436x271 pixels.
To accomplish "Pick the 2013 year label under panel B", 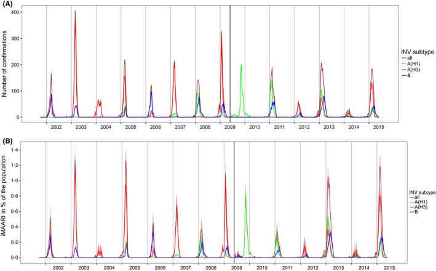I will click(x=338, y=268).
